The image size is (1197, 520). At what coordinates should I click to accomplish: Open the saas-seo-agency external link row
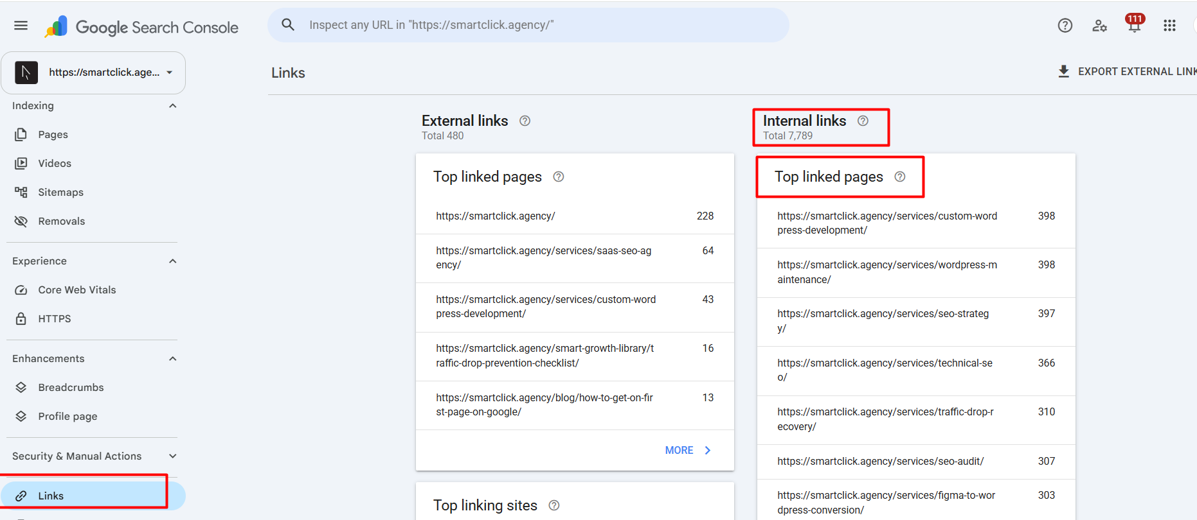click(x=575, y=258)
